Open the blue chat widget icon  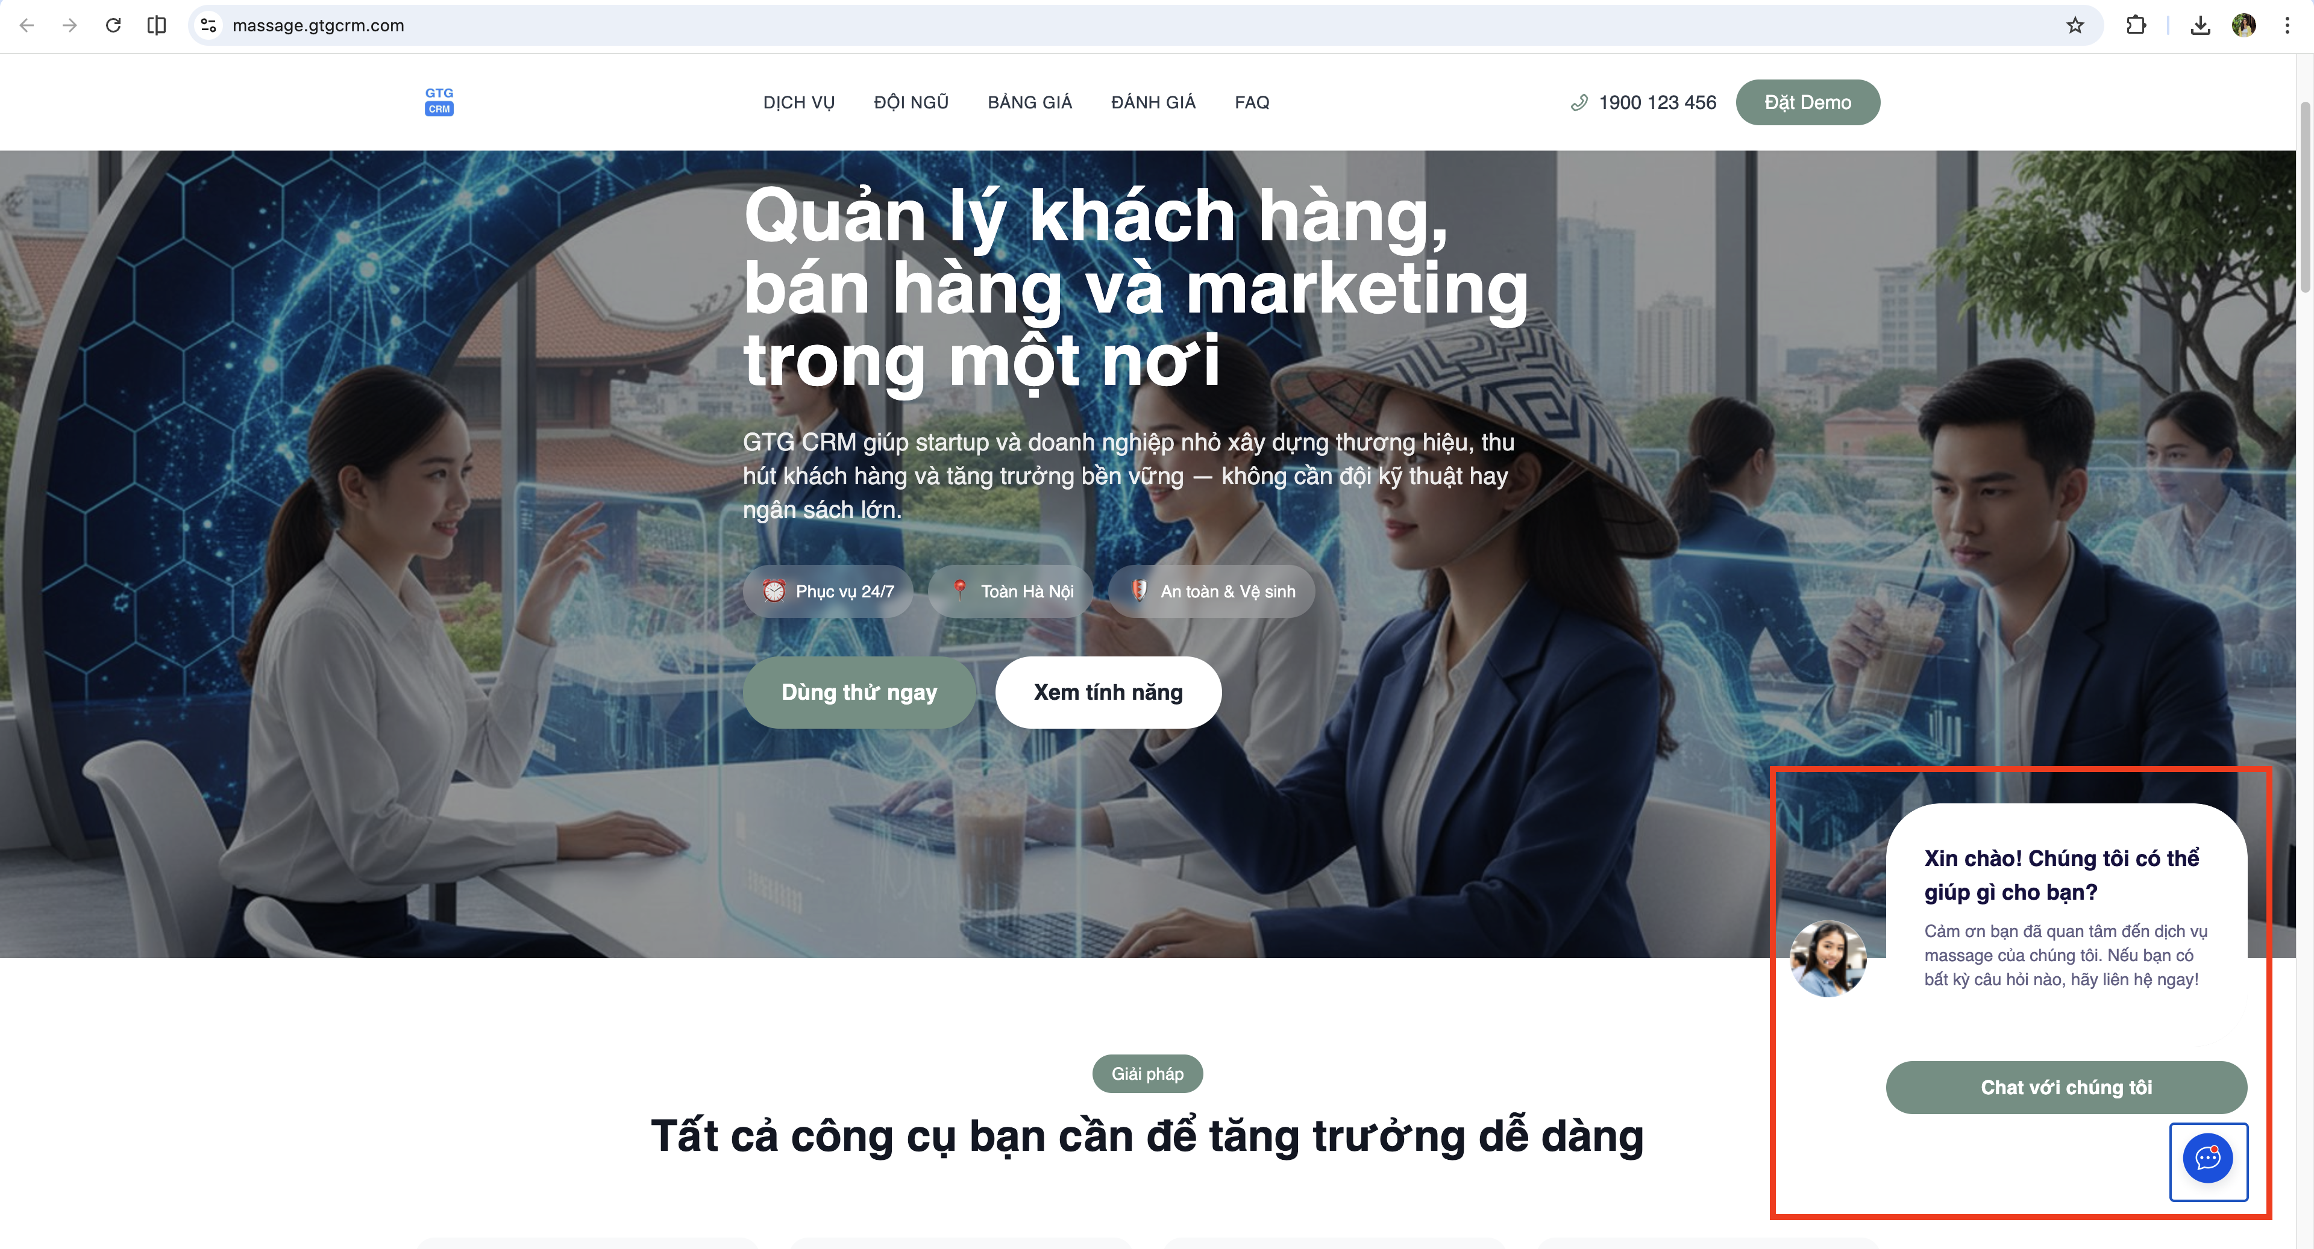2208,1158
